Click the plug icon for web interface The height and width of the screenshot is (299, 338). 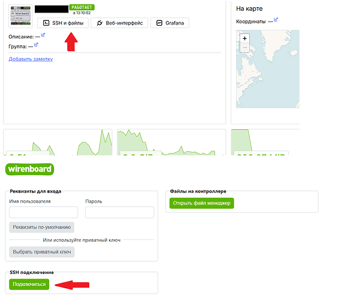99,23
